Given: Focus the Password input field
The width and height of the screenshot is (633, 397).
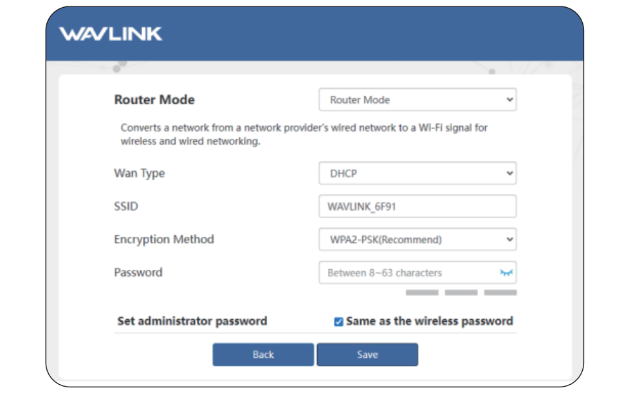Looking at the screenshot, I should click(x=408, y=273).
